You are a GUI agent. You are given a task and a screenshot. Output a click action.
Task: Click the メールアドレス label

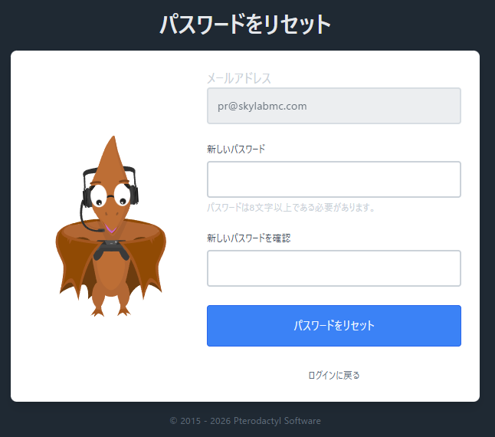pos(239,78)
